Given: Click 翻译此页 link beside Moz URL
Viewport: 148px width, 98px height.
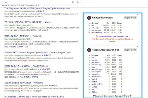Looking at the screenshot, I should click(41, 11).
